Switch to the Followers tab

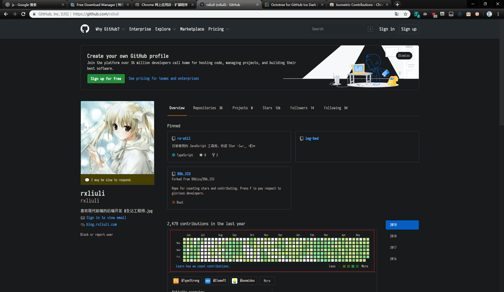click(302, 108)
